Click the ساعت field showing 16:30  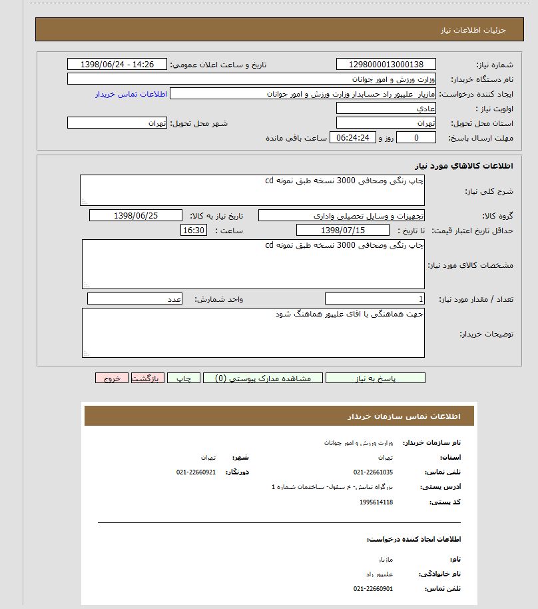tap(194, 230)
